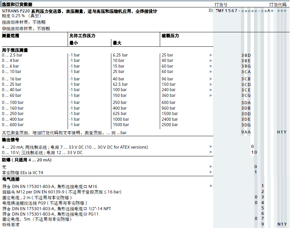The image size is (292, 230).
Task: Select the 62.5 bar max pressure cell
Action: [120, 84]
